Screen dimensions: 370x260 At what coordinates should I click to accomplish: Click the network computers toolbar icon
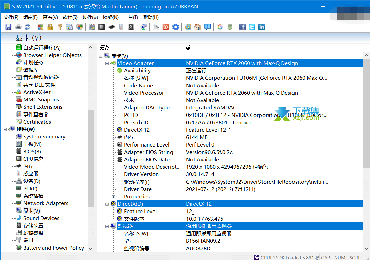point(143,27)
